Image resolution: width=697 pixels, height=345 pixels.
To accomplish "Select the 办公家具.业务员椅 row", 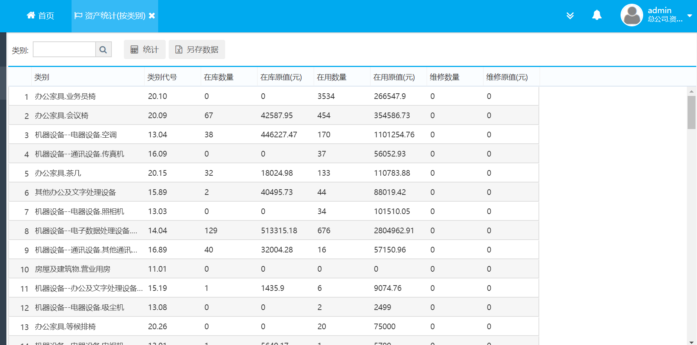I will (x=65, y=96).
